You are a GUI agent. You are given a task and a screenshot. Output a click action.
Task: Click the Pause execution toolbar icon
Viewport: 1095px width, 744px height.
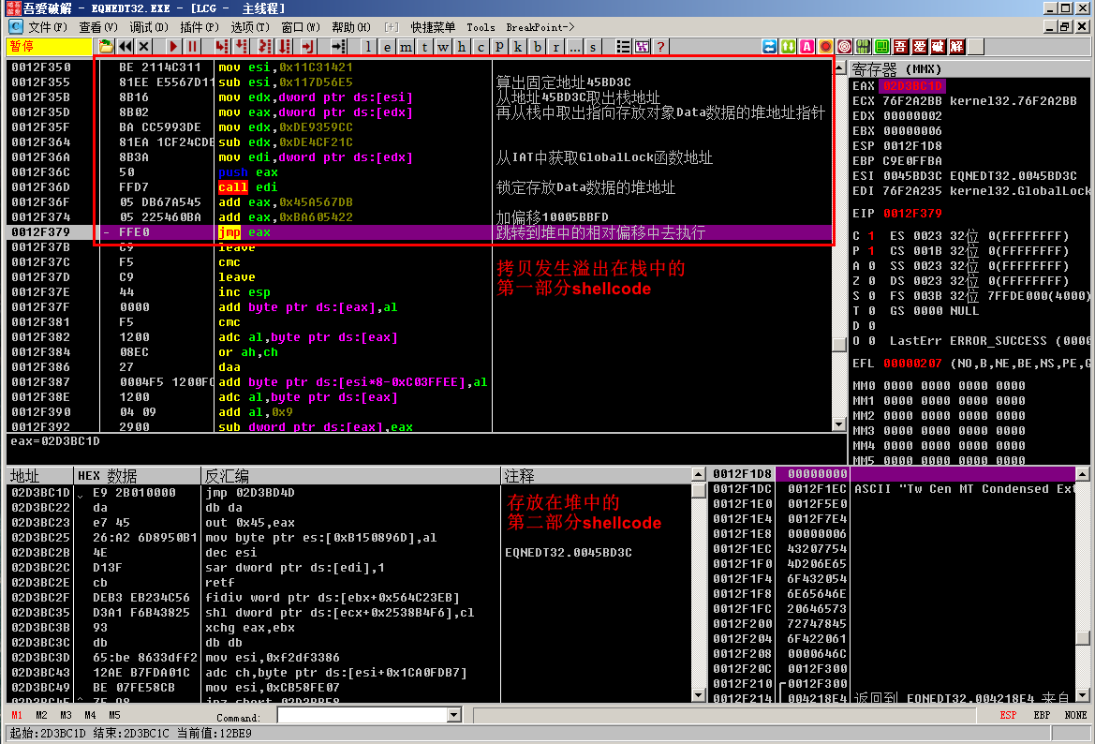[x=192, y=47]
